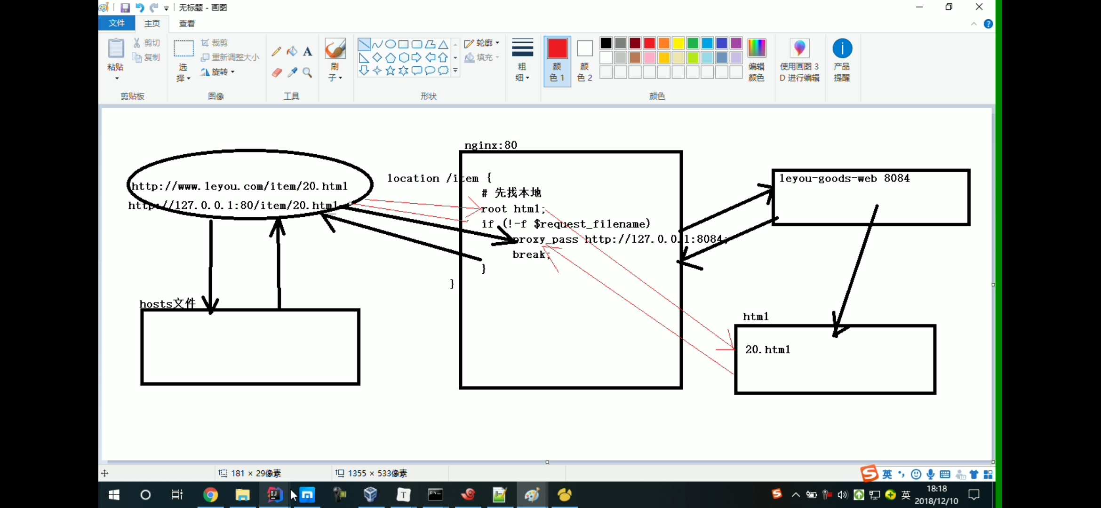Viewport: 1101px width, 508px height.
Task: Choose the Curve shape
Action: tap(377, 44)
